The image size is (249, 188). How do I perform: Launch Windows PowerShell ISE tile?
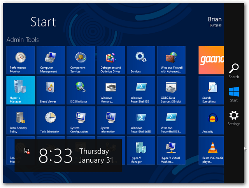click(141, 90)
